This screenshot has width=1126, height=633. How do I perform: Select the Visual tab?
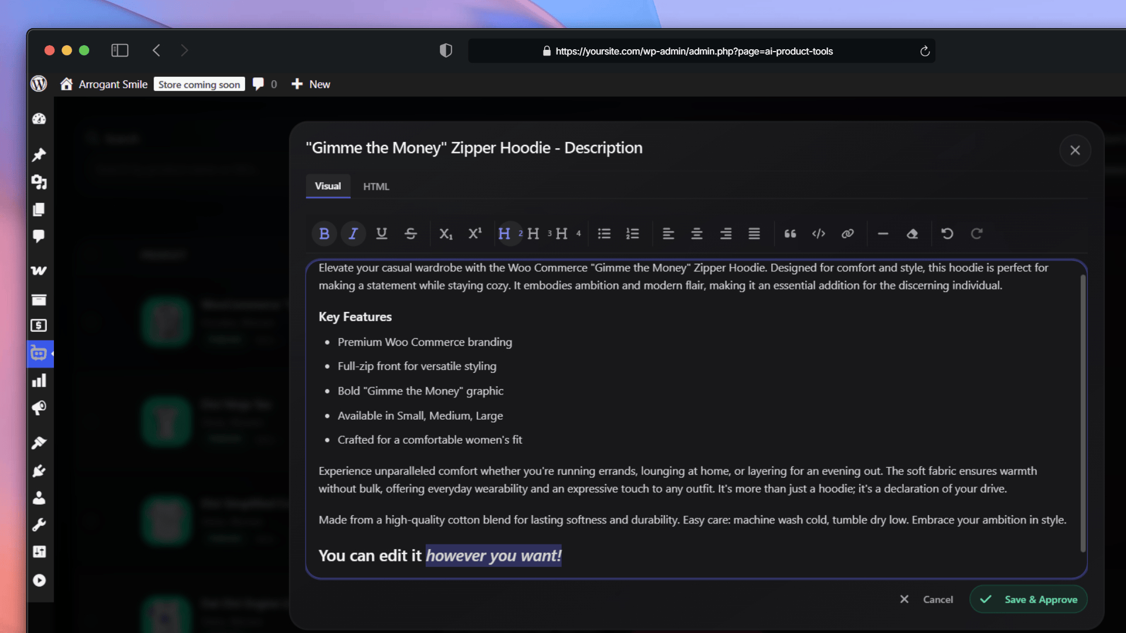pyautogui.click(x=328, y=186)
